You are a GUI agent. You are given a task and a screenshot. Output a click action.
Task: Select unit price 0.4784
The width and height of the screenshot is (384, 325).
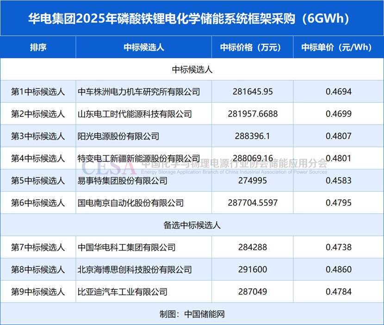[x=338, y=292]
